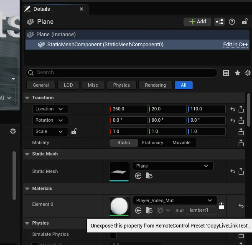Screen dimensions: 252x245
Task: Open Details view settings gear
Action: (248, 73)
